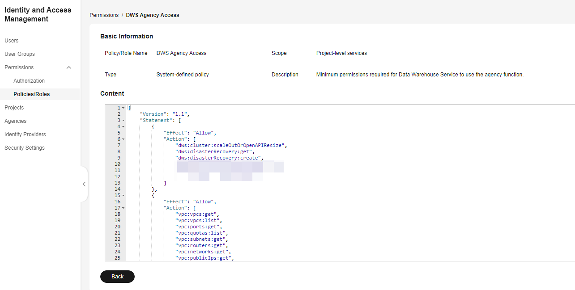Open Agencies in the sidebar
The height and width of the screenshot is (290, 575).
pyautogui.click(x=16, y=121)
